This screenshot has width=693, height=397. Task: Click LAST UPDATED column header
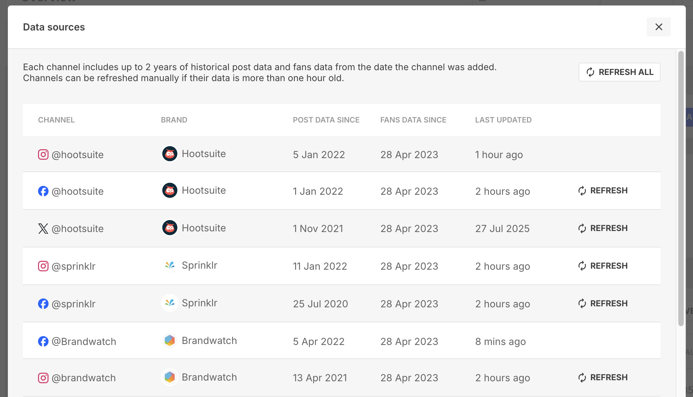503,120
